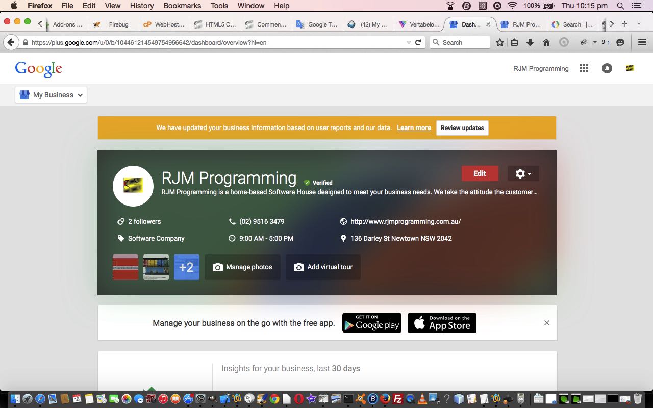Open Spotlight search in the menu bar
Viewport: 653px width, 408px height.
tap(621, 6)
